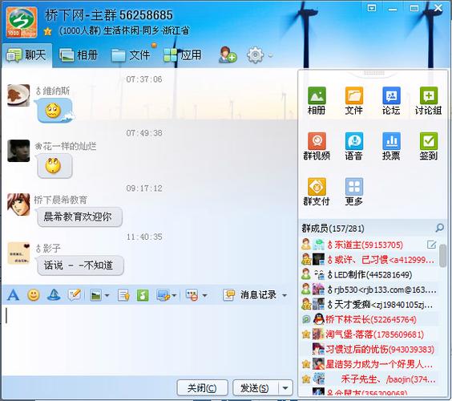
Task: Select member 星浩努力成为一个好男人
Action: 369,364
